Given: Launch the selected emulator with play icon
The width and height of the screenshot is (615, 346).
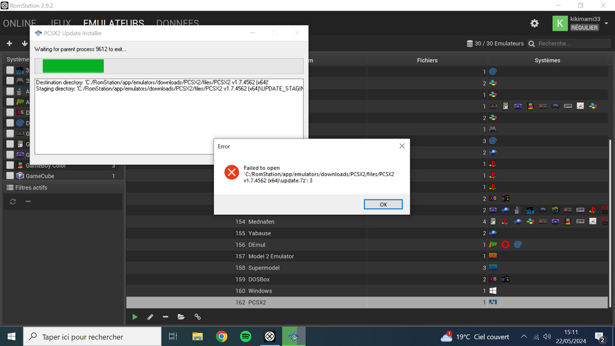Looking at the screenshot, I should coord(135,317).
